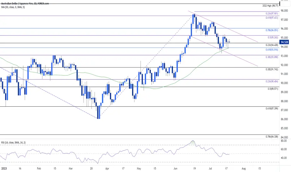
Task: Select the 0.786(84.308) Fibonacci label
Action: coord(272,136)
